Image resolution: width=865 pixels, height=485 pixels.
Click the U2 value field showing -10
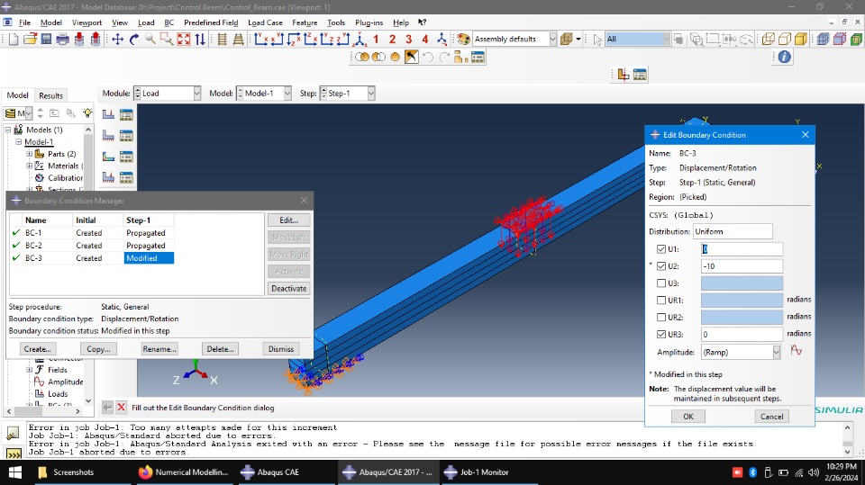[742, 266]
